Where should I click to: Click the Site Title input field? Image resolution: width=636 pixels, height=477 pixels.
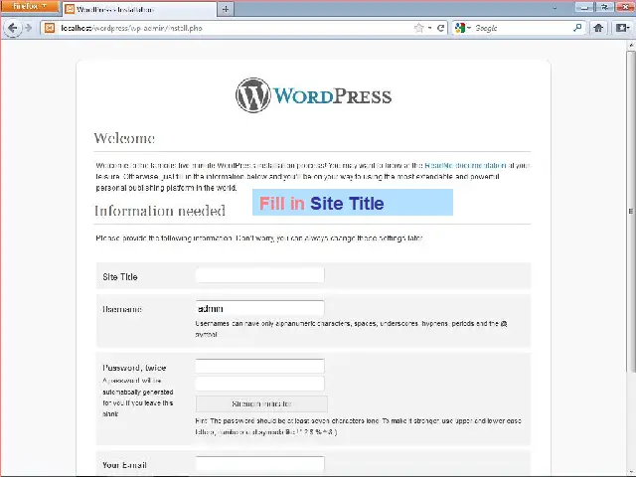pos(260,275)
